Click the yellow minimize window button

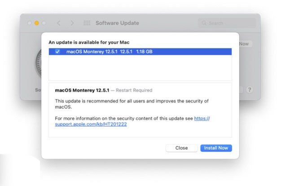point(37,23)
